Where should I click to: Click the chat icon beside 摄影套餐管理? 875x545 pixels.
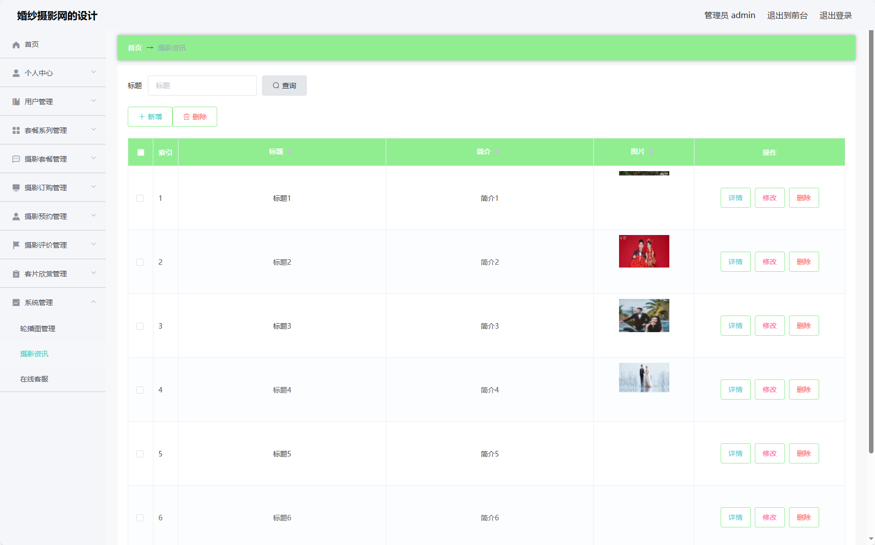pyautogui.click(x=16, y=160)
